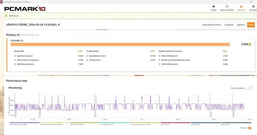Expand Writing Score details

click(x=87, y=60)
